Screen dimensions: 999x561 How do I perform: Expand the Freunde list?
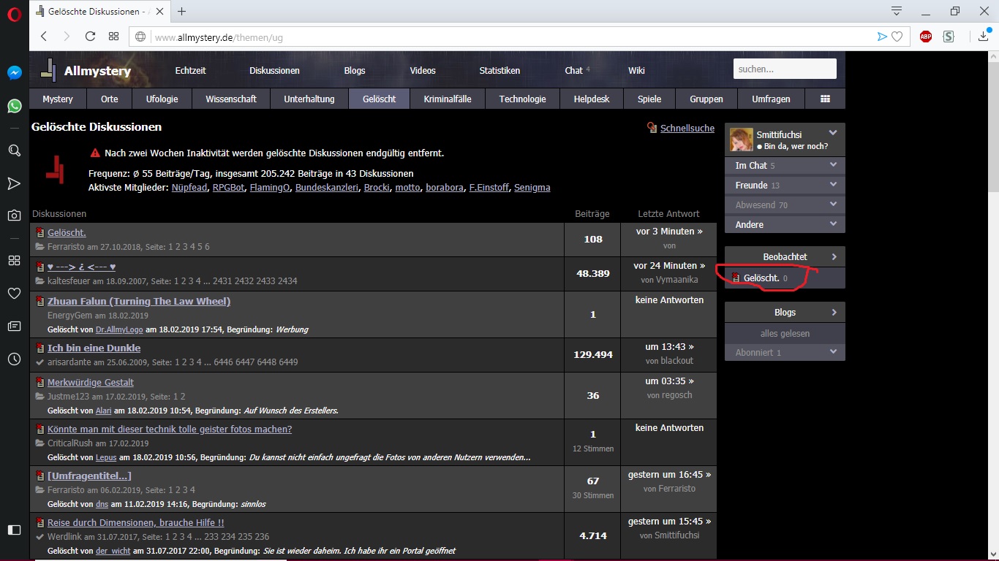(833, 185)
